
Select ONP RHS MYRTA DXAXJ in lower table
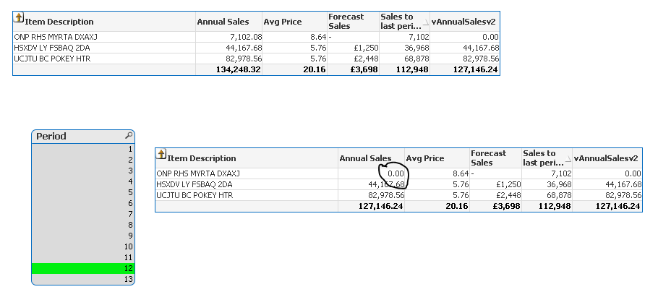[x=198, y=173]
